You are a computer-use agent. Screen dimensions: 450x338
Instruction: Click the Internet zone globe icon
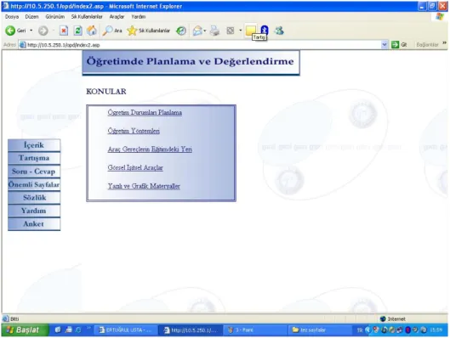(383, 319)
